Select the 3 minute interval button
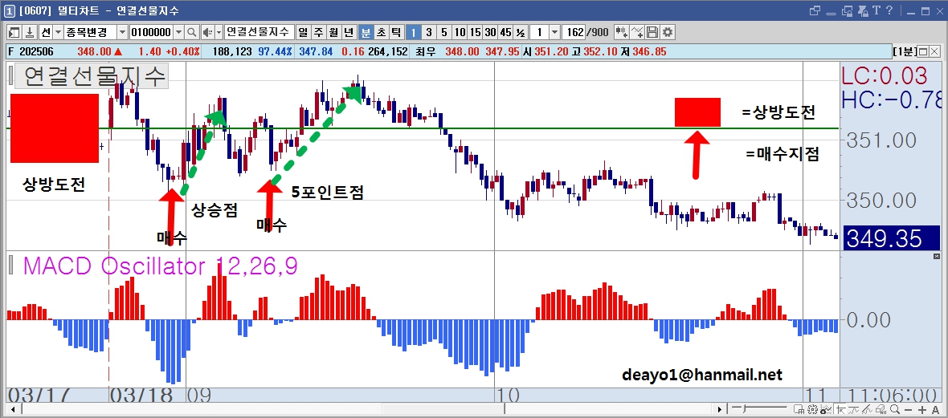This screenshot has width=948, height=418. 429,32
